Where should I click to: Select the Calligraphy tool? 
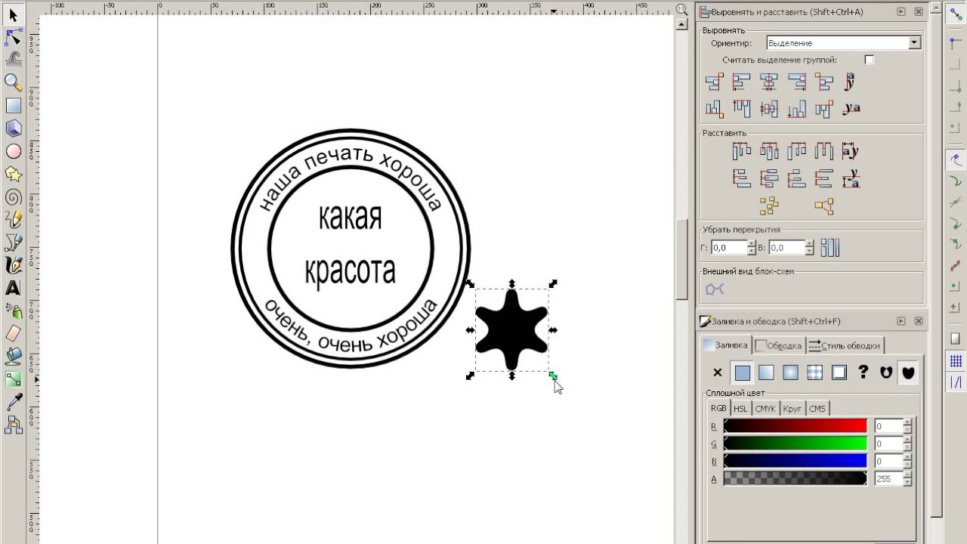click(13, 265)
